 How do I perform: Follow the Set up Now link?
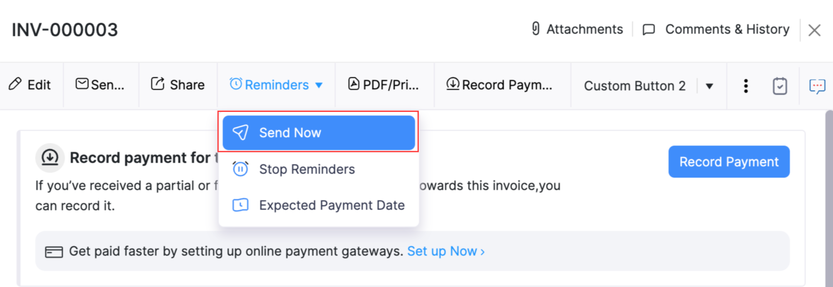[x=442, y=251]
